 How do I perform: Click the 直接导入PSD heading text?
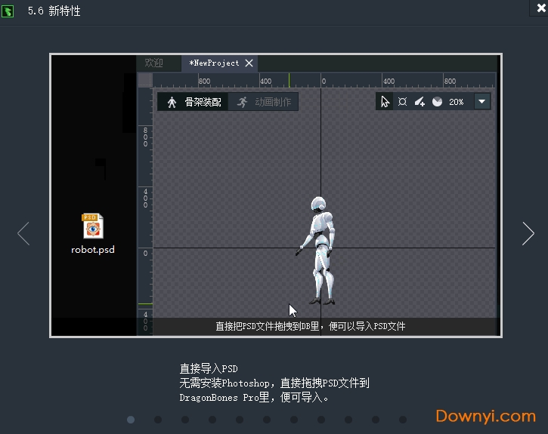[209, 368]
